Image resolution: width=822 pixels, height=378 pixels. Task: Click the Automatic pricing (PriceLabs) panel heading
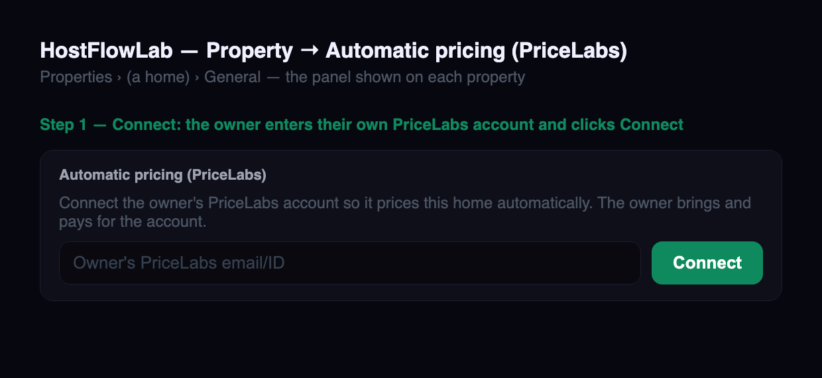pos(163,175)
